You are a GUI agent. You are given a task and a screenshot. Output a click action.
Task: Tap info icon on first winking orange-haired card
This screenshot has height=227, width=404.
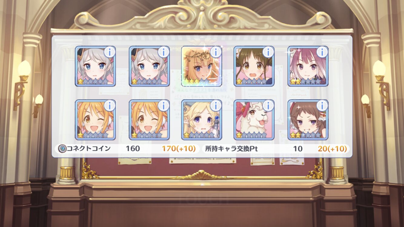pyautogui.click(x=110, y=106)
